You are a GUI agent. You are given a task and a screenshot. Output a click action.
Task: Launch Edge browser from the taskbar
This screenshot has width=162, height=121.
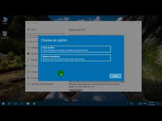click(x=22, y=104)
